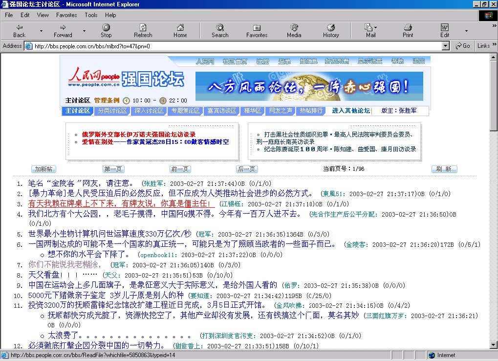Viewport: 498px width, 361px height.
Task: Open the Edit menu
Action: click(25, 15)
